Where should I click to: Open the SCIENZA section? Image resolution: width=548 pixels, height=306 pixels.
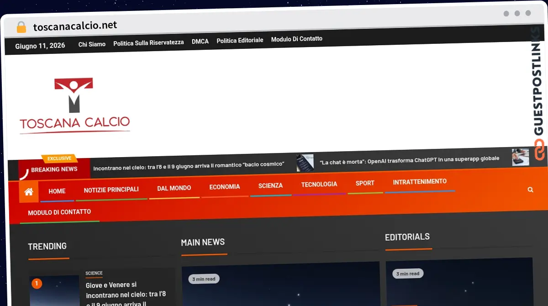point(270,186)
